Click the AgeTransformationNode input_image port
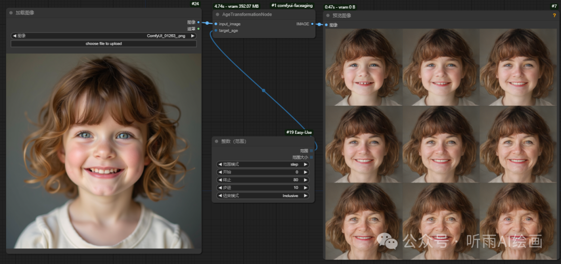The height and width of the screenshot is (264, 561). 216,24
